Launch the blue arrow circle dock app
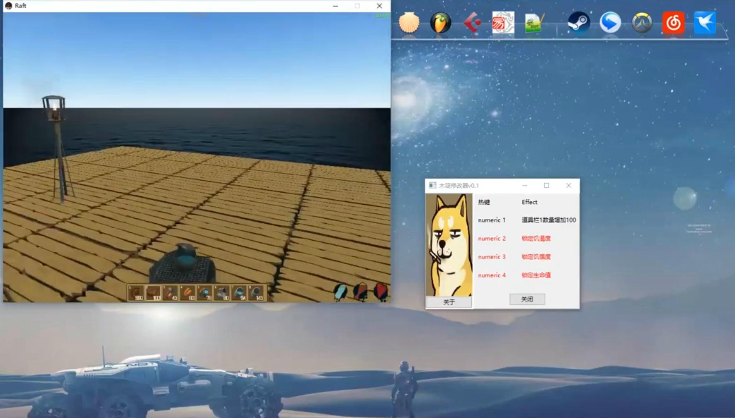Viewport: 735px width, 418px height. click(x=610, y=22)
